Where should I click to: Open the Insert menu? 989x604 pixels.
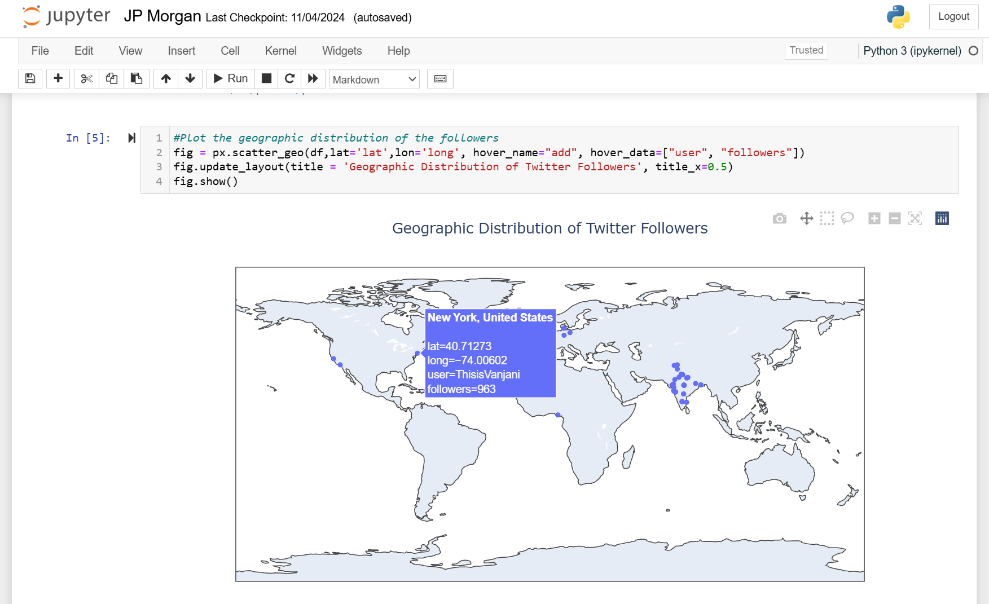click(x=182, y=51)
